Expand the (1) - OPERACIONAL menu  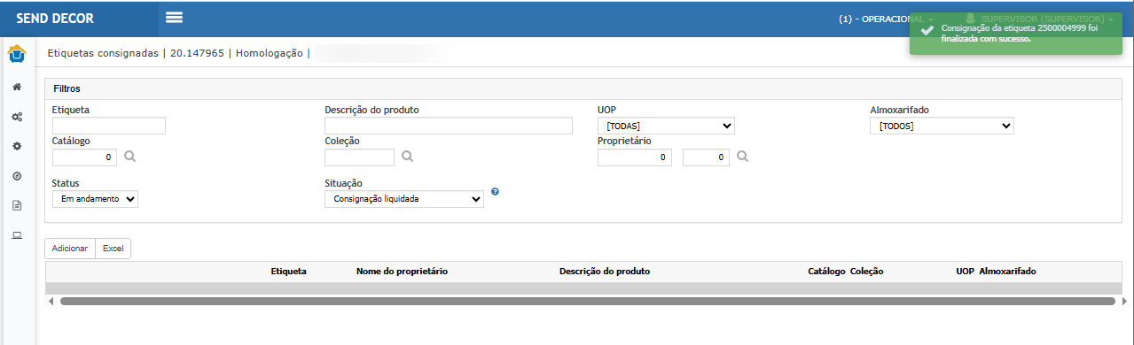click(x=886, y=19)
